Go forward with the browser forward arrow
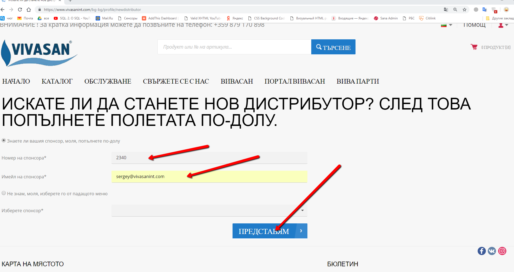 [x=11, y=10]
